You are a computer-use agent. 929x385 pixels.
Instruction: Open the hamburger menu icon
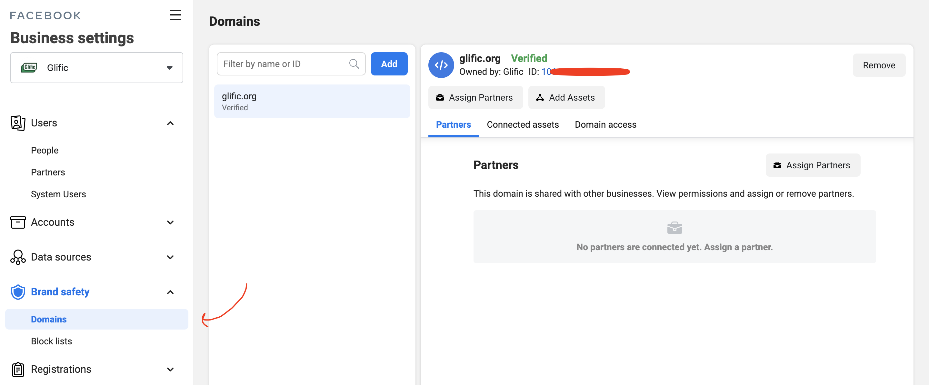click(x=175, y=15)
